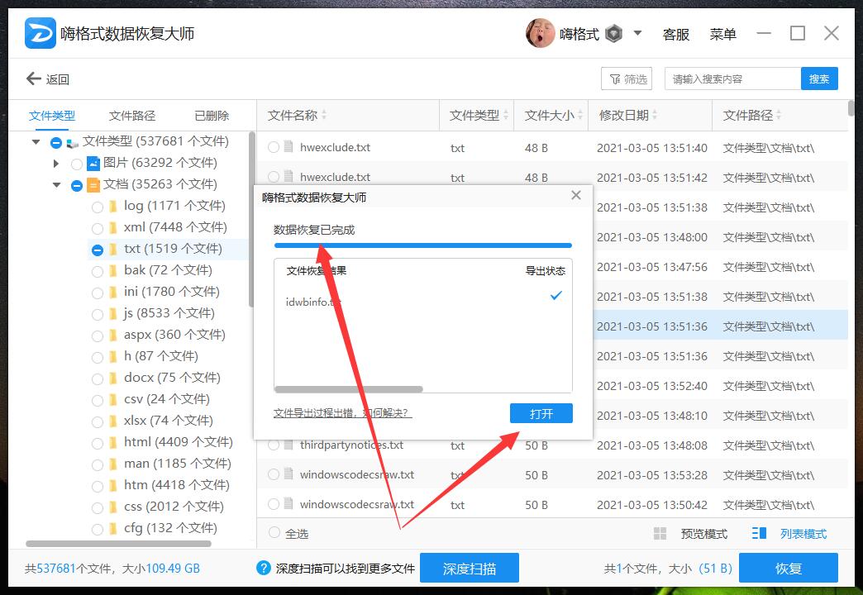Open the 筛选 filter button
863x595 pixels.
coord(627,79)
